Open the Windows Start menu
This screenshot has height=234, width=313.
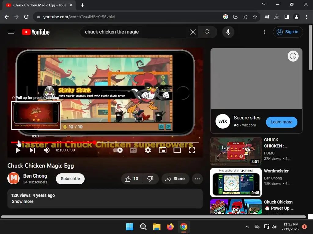click(x=130, y=227)
